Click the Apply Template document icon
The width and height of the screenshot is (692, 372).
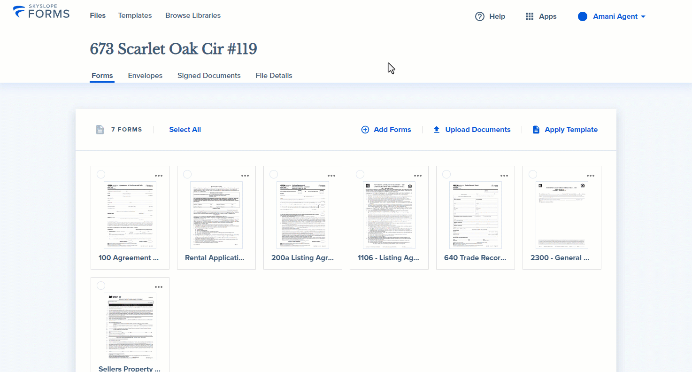536,130
